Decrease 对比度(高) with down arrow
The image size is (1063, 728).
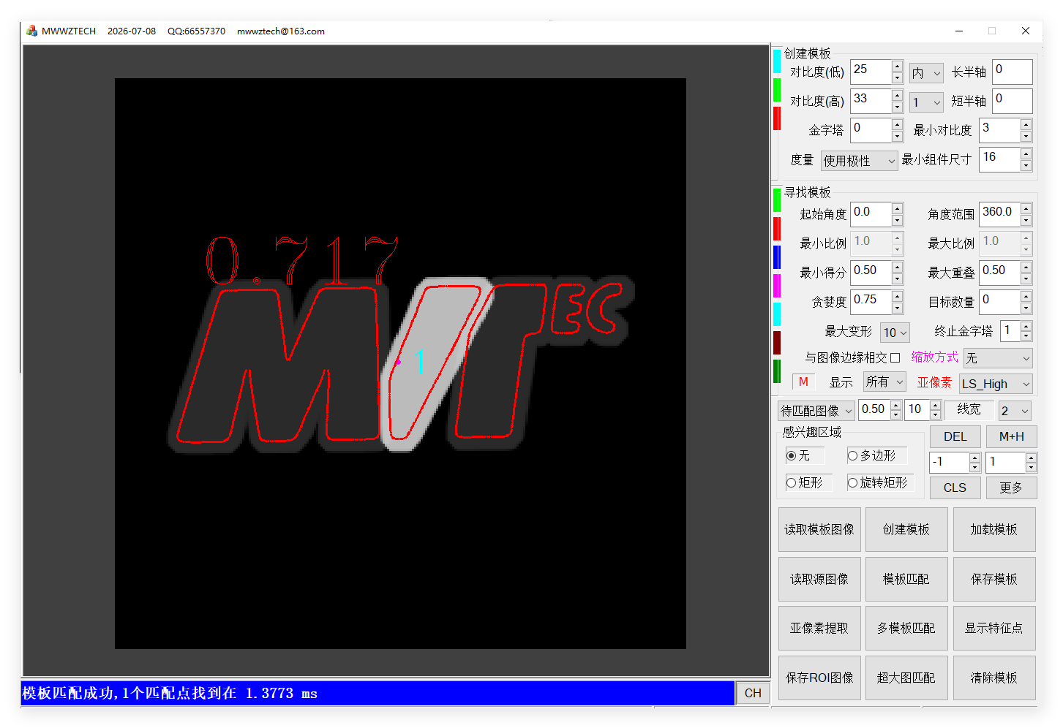[x=897, y=107]
